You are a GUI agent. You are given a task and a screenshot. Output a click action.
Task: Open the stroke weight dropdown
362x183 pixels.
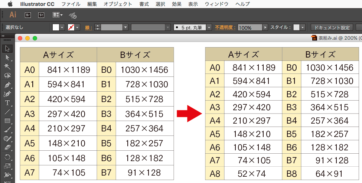(x=125, y=27)
